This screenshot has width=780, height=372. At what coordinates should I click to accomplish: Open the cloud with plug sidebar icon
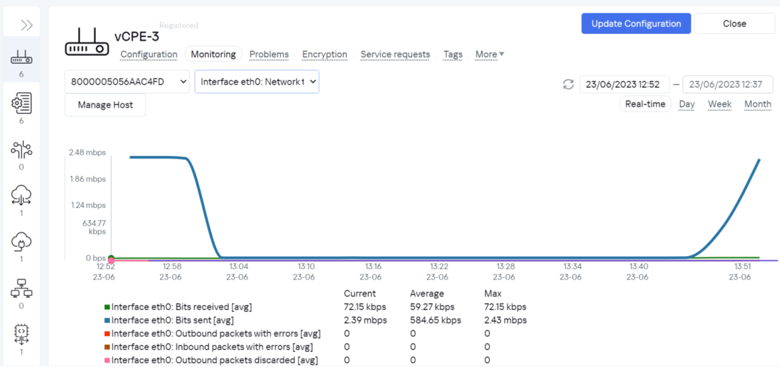[x=21, y=242]
